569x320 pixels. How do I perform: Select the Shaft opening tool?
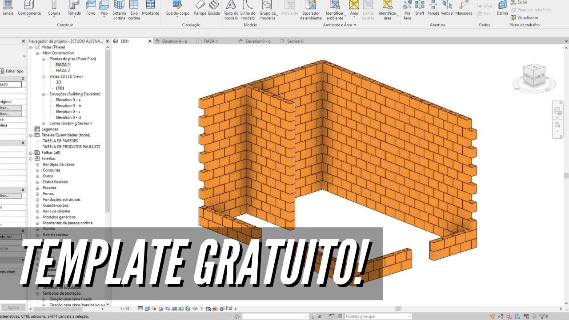coord(420,8)
